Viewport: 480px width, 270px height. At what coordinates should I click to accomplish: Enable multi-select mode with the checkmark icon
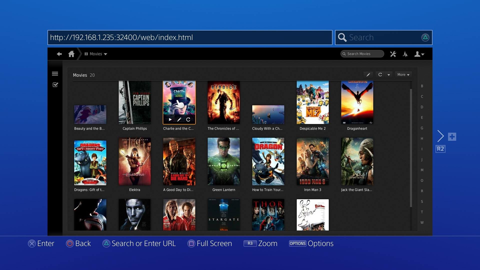click(55, 84)
